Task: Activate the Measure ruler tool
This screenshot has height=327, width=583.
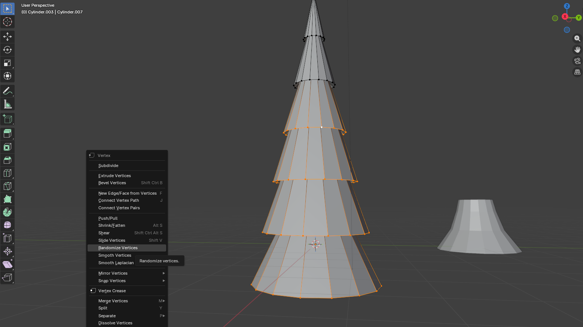Action: (7, 104)
